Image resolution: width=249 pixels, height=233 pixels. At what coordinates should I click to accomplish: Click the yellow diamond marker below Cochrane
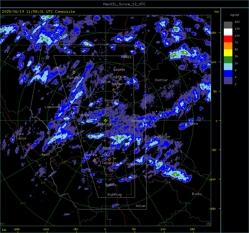[95, 160]
